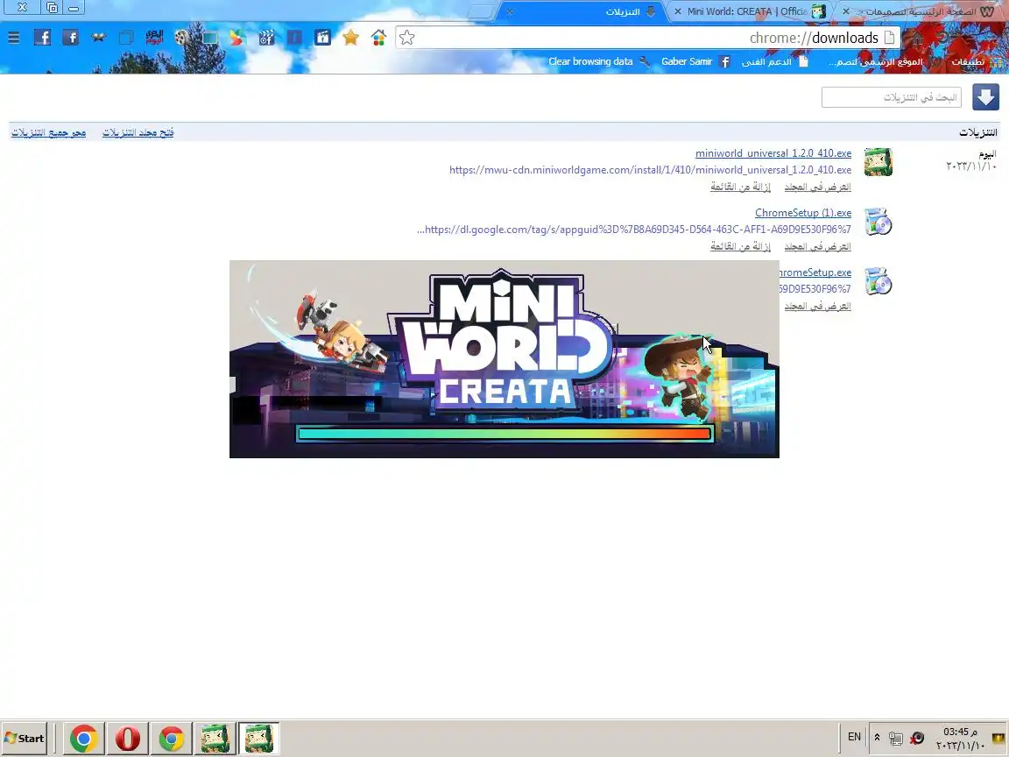Open the تطبيقات apps bookmark
Image resolution: width=1009 pixels, height=757 pixels.
tap(977, 62)
